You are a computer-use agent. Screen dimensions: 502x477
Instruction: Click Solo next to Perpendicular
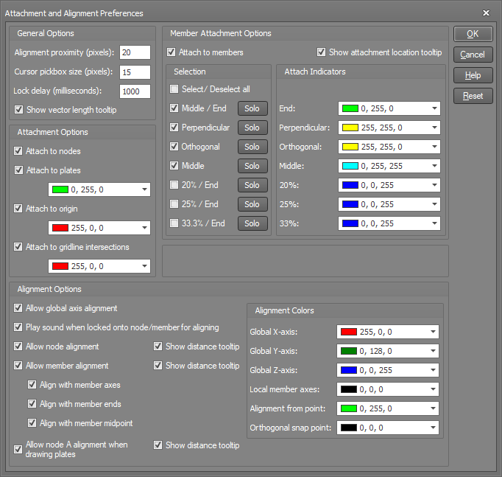click(252, 128)
